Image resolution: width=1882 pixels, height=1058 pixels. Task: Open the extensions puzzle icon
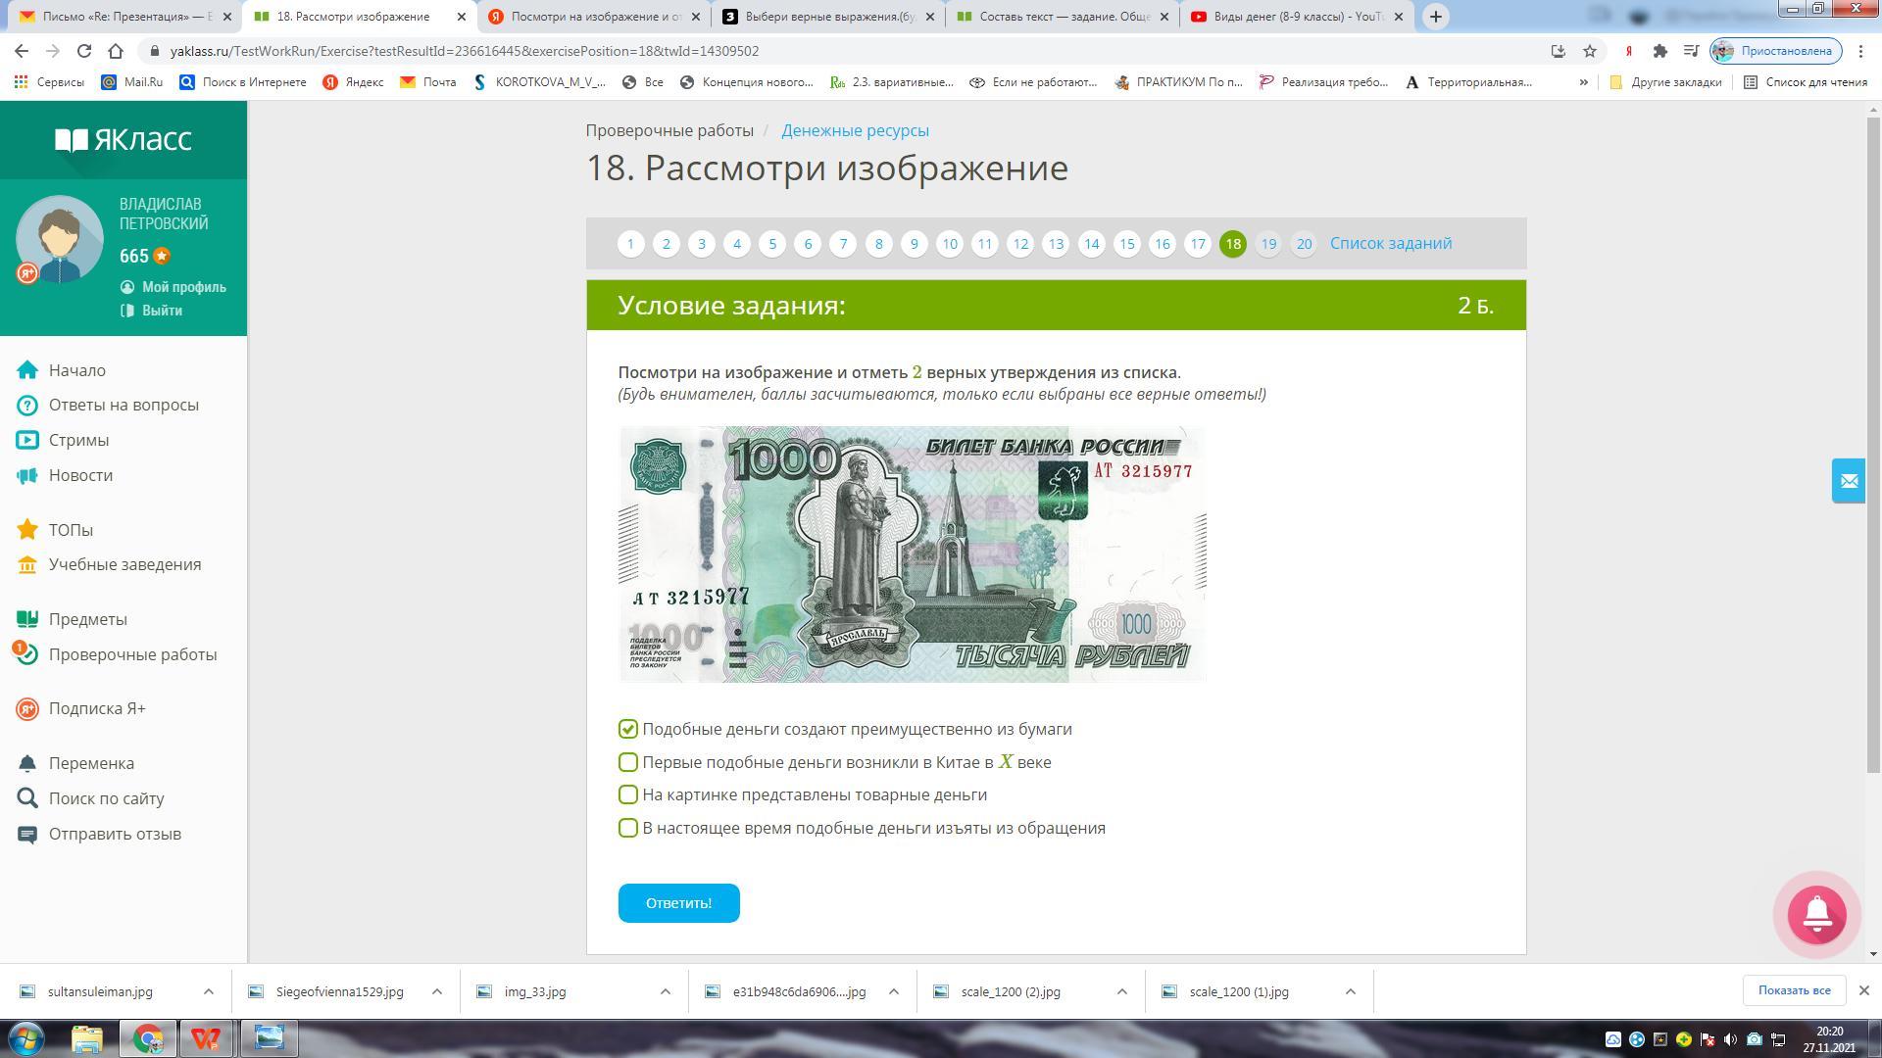click(x=1659, y=51)
